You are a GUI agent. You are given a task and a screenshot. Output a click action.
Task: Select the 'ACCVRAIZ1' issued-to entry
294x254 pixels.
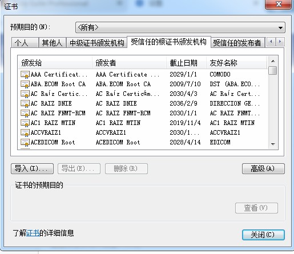point(46,132)
